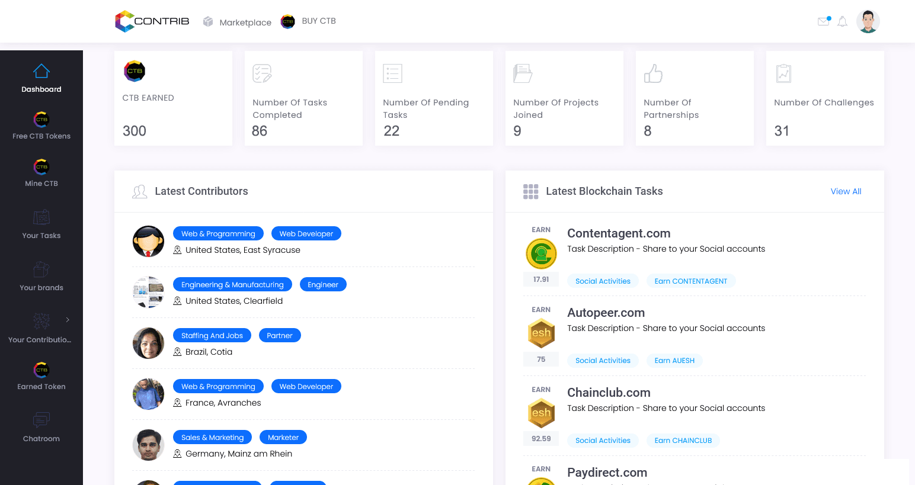Click the Projects Joined folder icon
The height and width of the screenshot is (485, 915).
[x=523, y=73]
